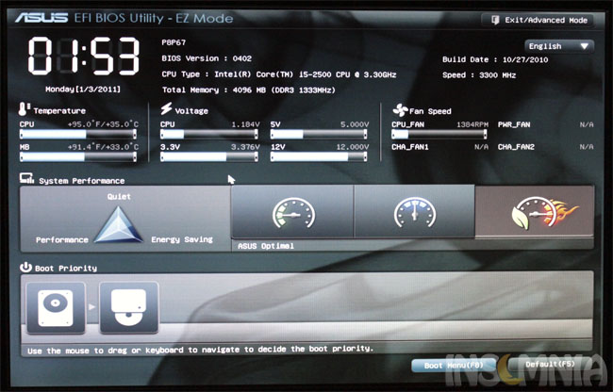The width and height of the screenshot is (613, 392).
Task: Open the English language dropdown
Action: [x=559, y=46]
